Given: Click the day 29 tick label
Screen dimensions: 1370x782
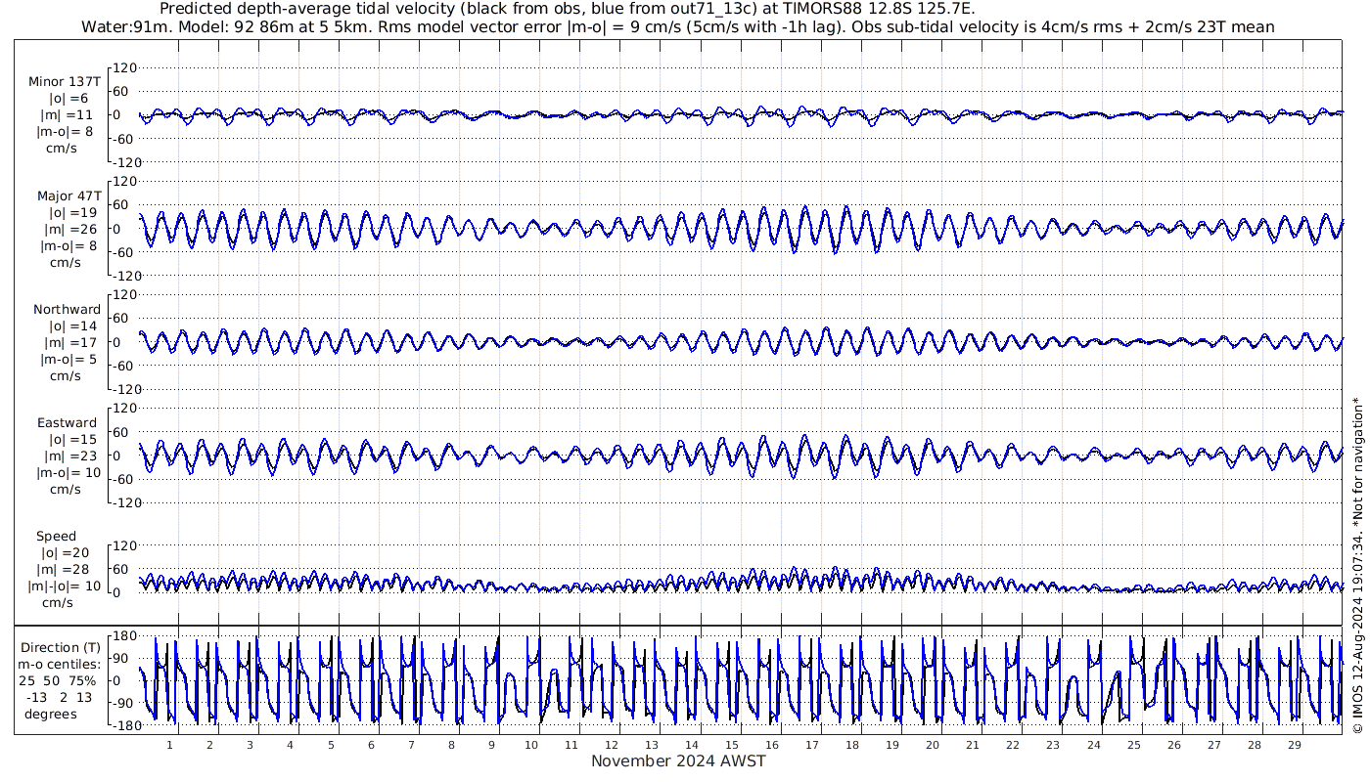Looking at the screenshot, I should 1294,745.
